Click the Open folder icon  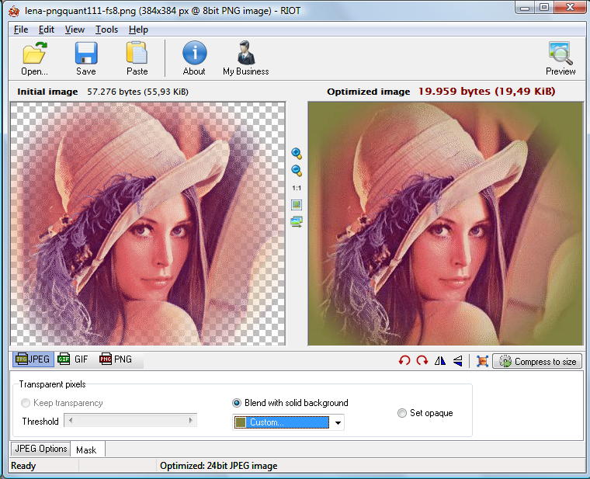coord(34,54)
